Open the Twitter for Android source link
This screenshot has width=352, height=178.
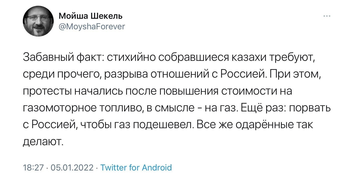point(136,167)
